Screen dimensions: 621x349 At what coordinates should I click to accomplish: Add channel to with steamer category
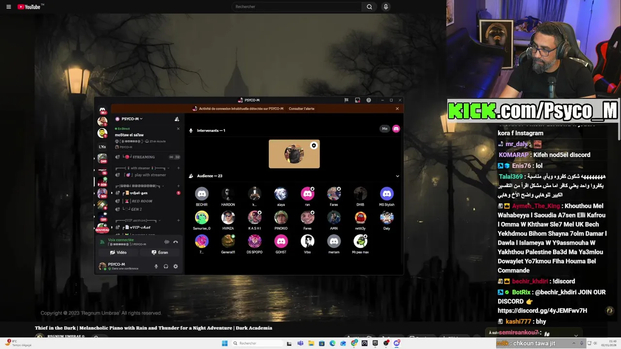(x=178, y=168)
